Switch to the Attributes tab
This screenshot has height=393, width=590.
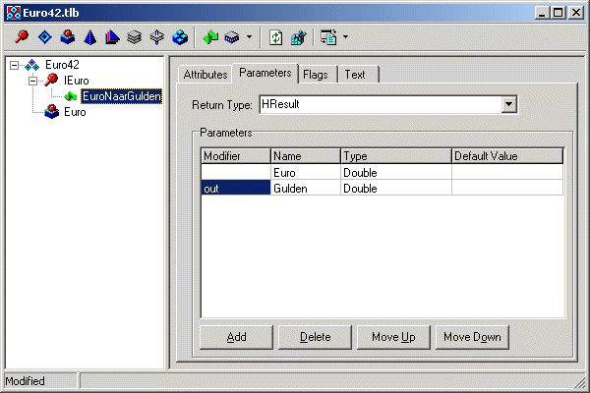(206, 75)
